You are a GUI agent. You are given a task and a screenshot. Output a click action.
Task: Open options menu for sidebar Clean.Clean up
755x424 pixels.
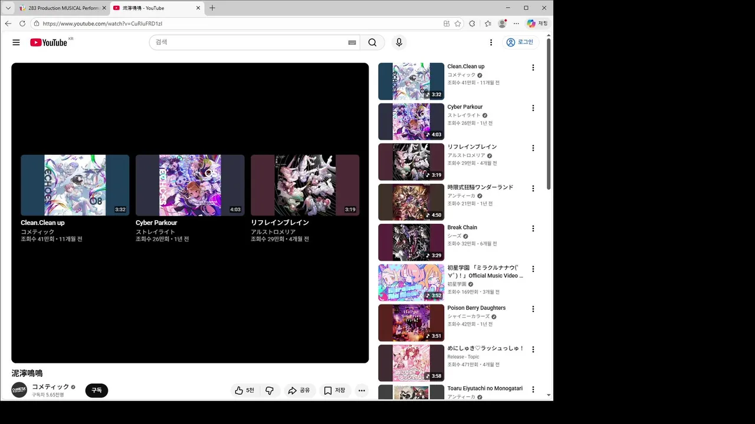coord(533,68)
